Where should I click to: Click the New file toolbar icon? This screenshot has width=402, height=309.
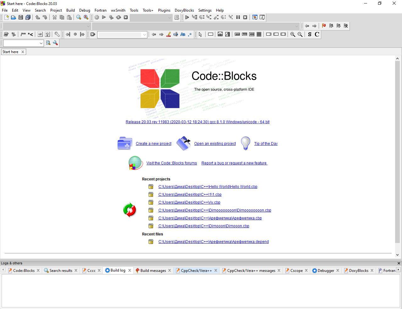(x=6, y=18)
